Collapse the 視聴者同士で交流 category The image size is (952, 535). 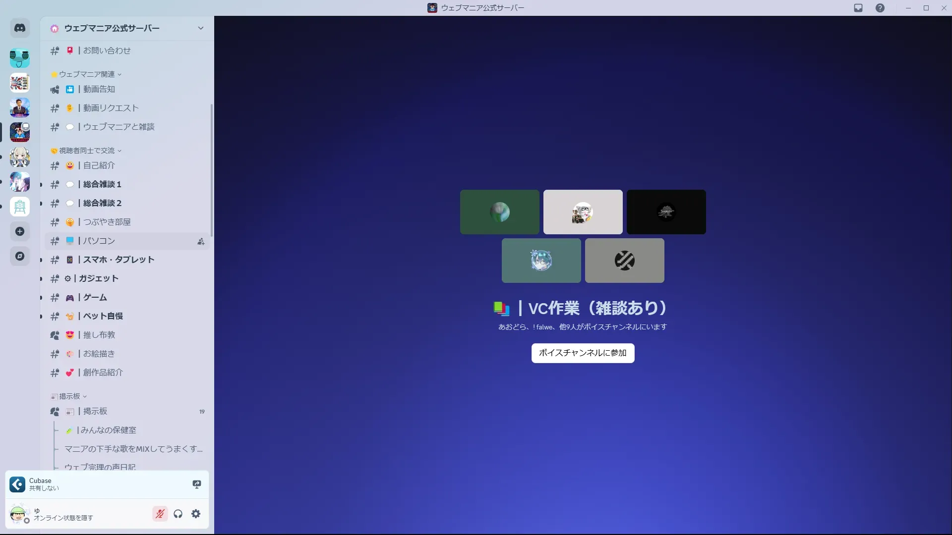click(87, 151)
